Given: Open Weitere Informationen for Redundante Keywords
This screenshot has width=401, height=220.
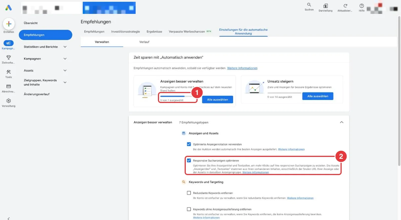Looking at the screenshot, I should point(300,198).
